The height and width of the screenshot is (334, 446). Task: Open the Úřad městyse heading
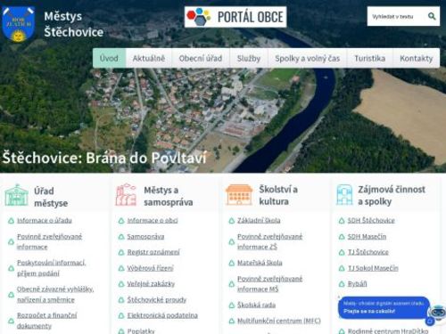[51, 197]
